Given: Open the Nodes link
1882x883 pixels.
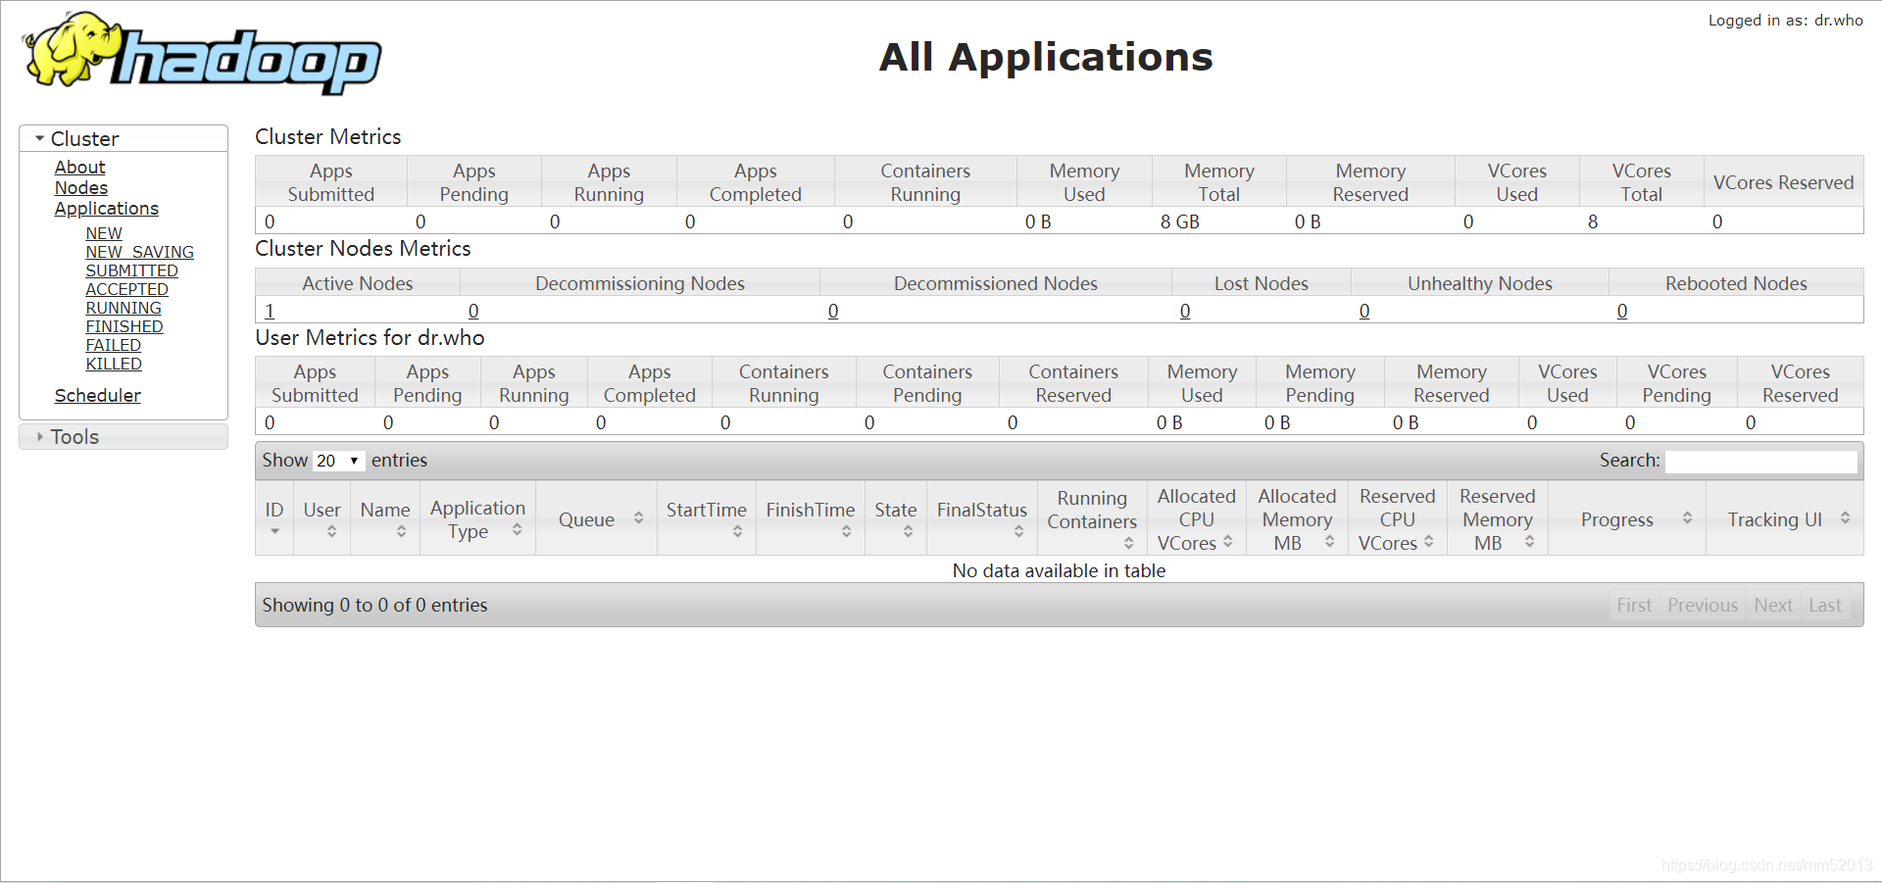Looking at the screenshot, I should [x=81, y=188].
